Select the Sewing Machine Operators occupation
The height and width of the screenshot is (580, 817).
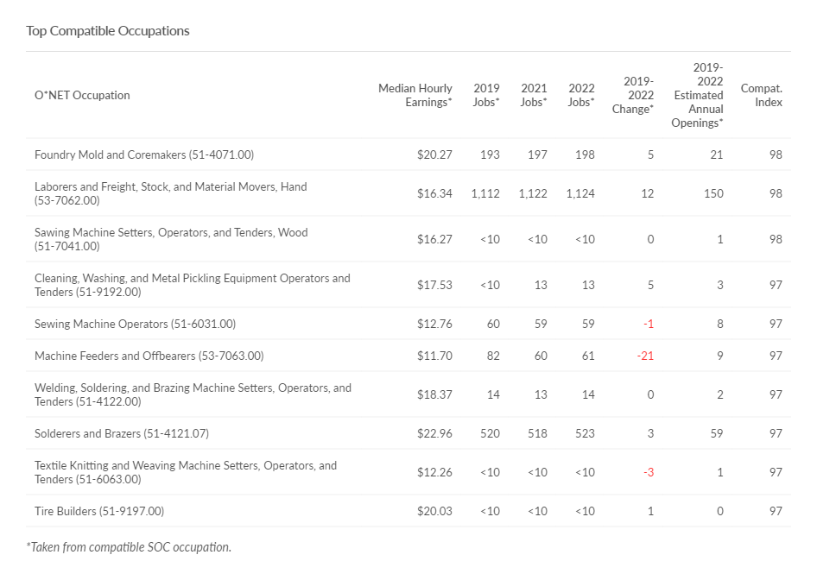(x=135, y=324)
